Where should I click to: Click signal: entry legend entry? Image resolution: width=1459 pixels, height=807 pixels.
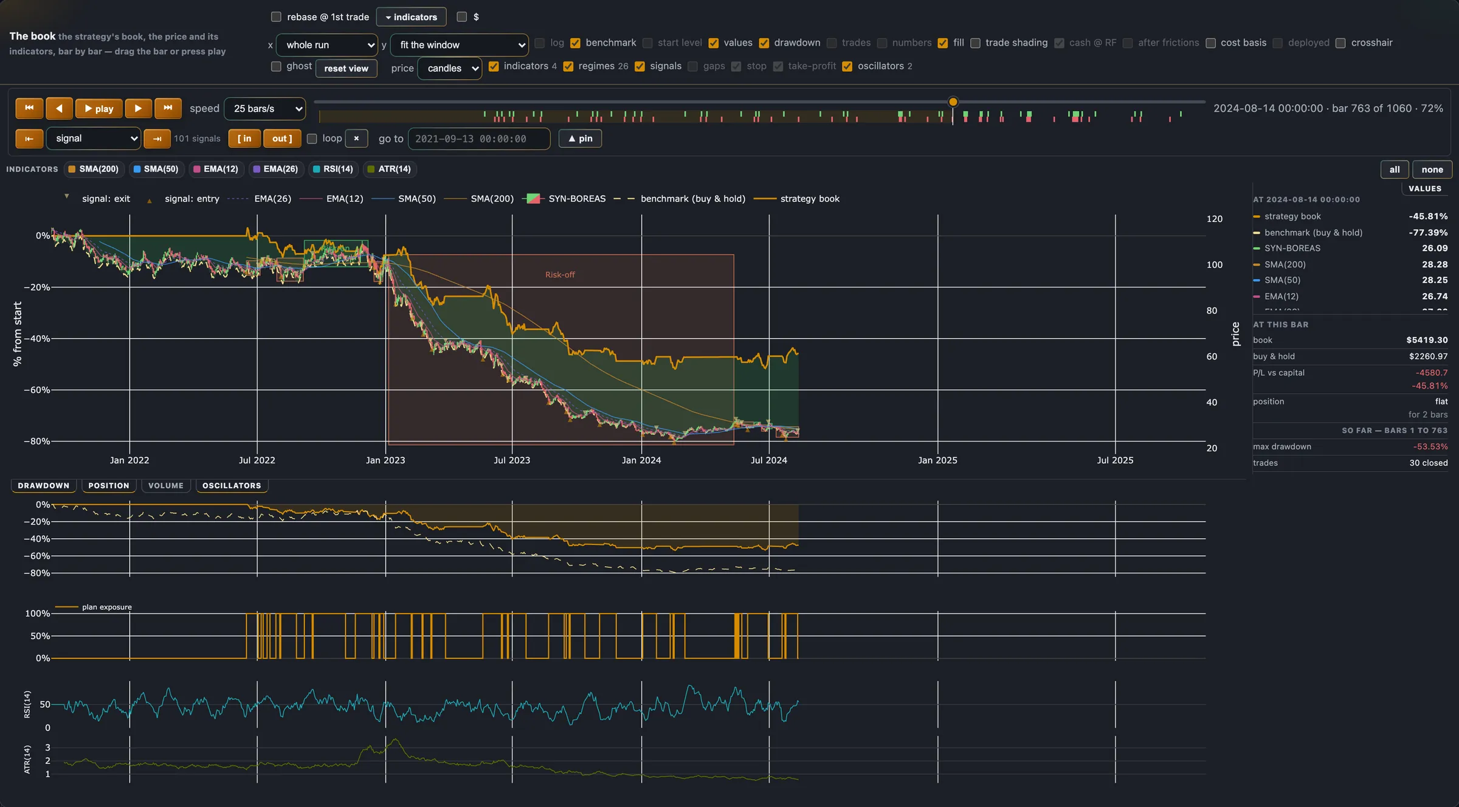point(183,199)
